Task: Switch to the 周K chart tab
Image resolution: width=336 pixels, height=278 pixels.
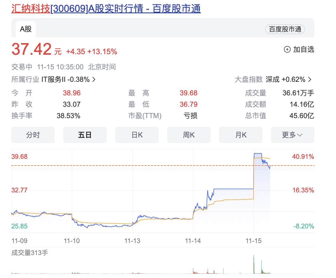Action: click(189, 135)
